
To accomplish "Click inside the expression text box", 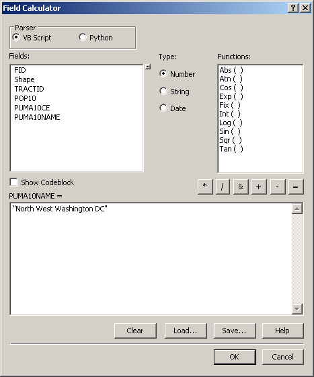I will click(151, 259).
